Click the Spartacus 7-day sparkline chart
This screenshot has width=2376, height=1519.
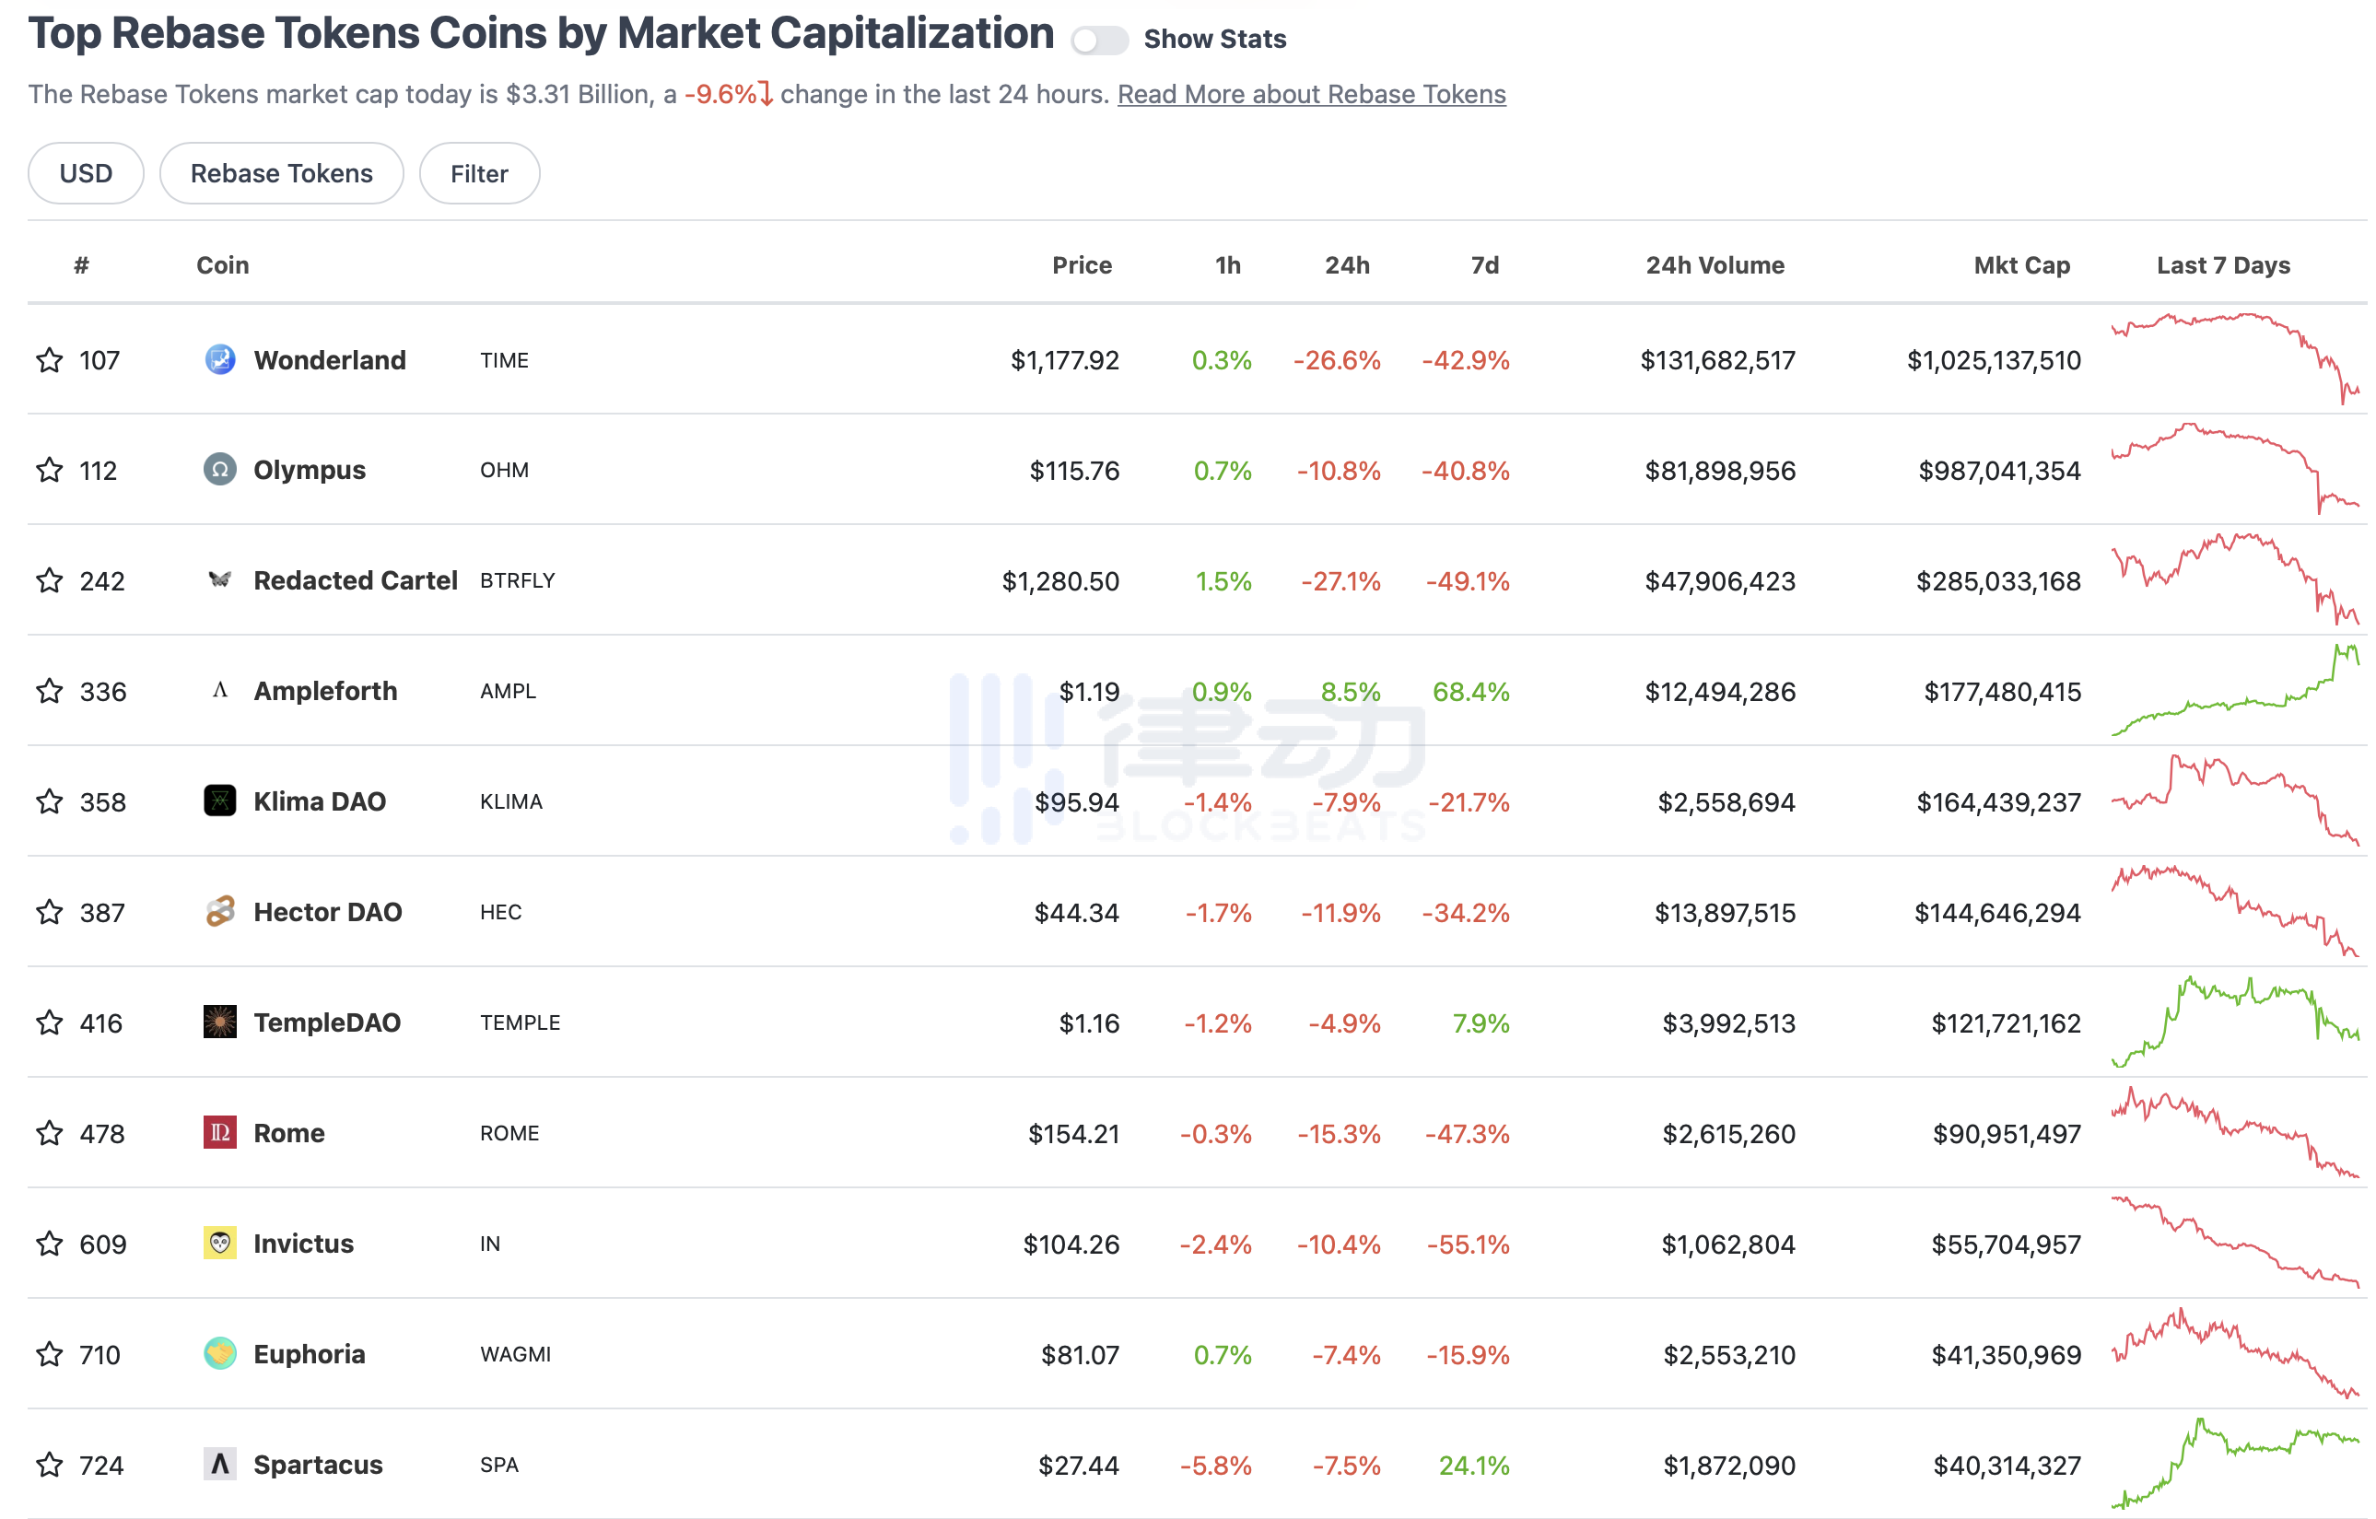2235,1464
